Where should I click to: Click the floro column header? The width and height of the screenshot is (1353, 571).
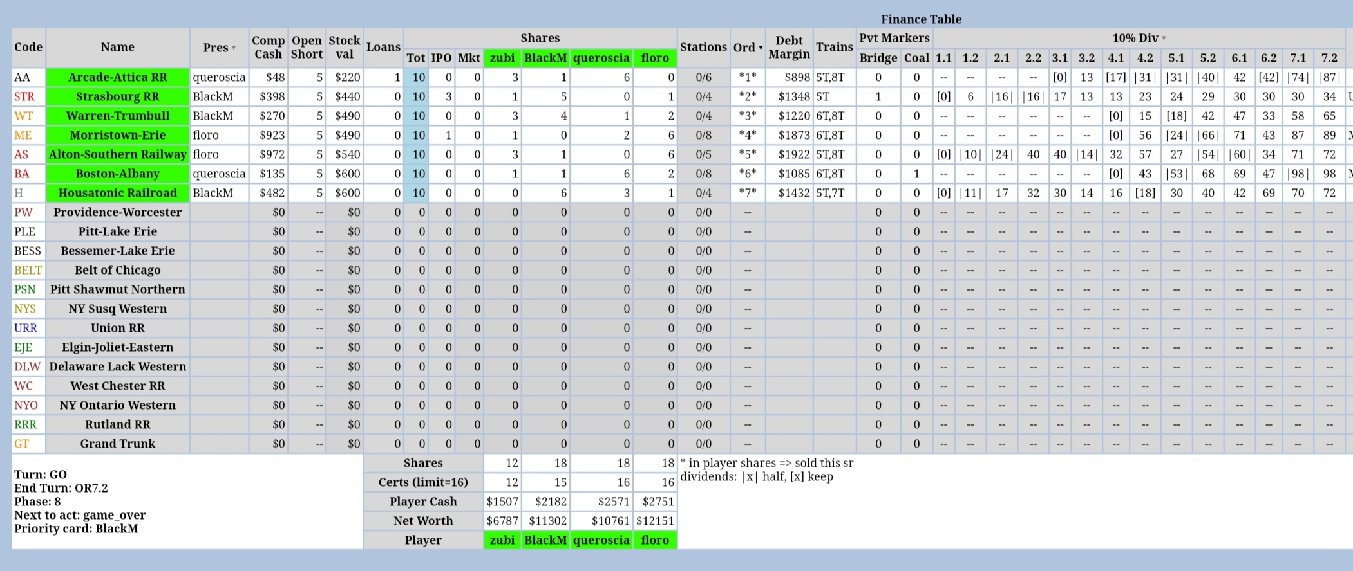[x=655, y=58]
